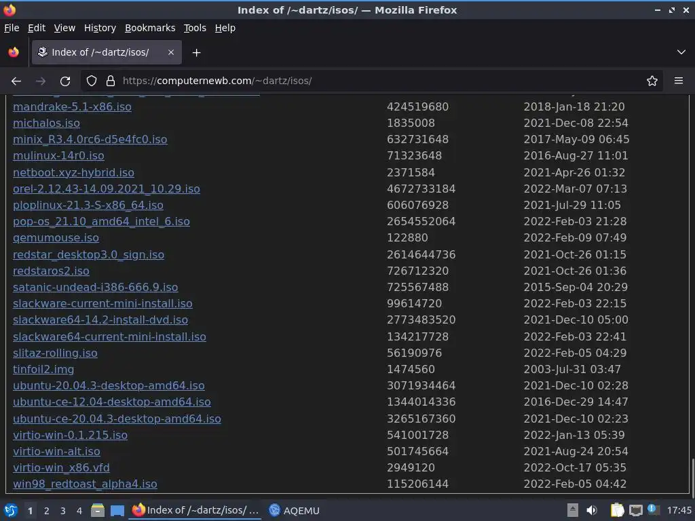Open redstaros2.iso
The image size is (695, 521).
51,271
